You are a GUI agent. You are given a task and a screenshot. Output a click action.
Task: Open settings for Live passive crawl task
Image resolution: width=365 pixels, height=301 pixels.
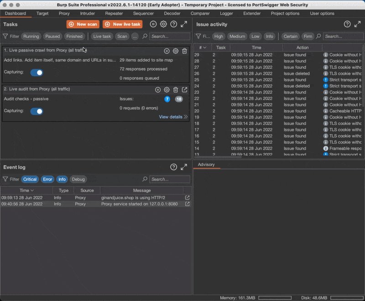coord(176,51)
